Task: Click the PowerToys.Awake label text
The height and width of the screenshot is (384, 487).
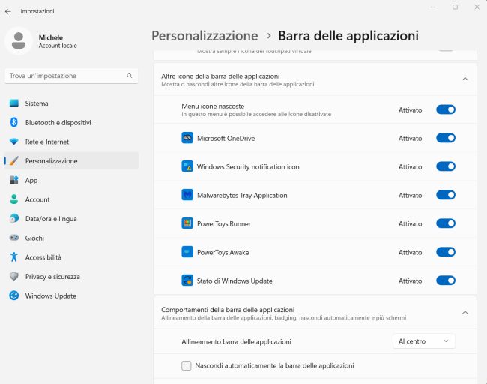Action: (223, 252)
